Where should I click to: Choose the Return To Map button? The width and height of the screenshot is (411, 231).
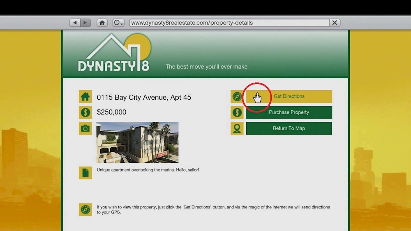click(x=289, y=128)
